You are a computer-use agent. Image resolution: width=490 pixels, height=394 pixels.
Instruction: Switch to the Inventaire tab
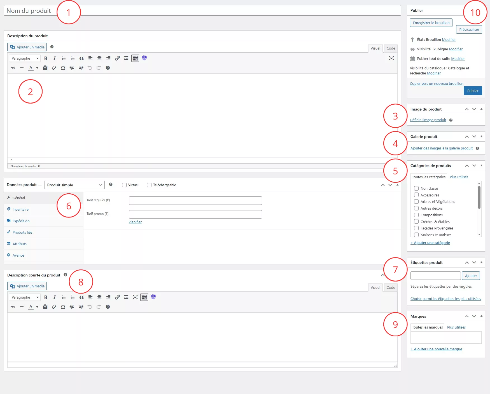pos(20,209)
